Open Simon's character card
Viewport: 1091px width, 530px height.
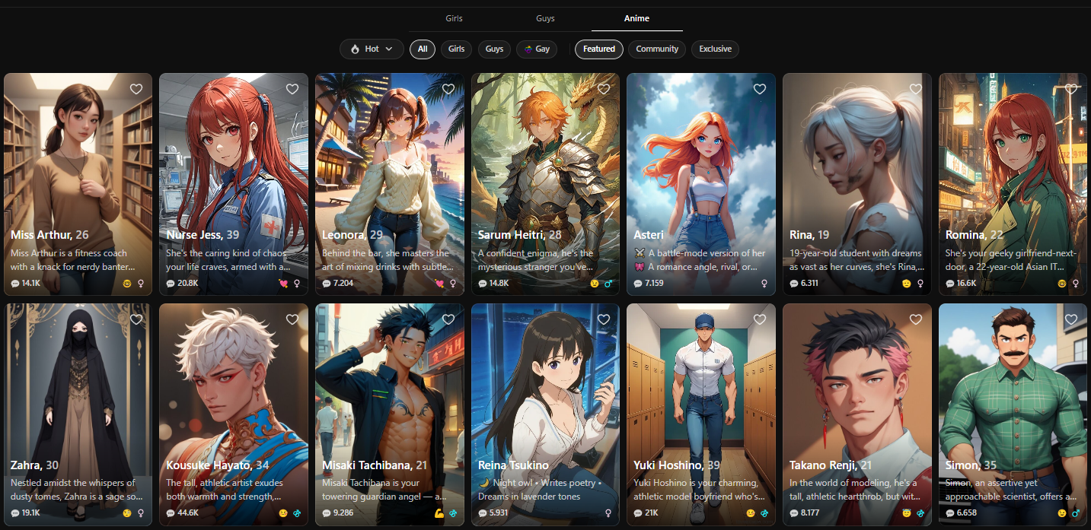pyautogui.click(x=1012, y=395)
